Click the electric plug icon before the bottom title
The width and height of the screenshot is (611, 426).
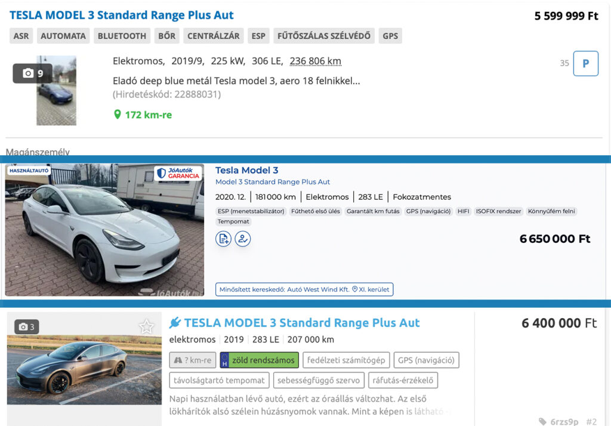coord(175,323)
